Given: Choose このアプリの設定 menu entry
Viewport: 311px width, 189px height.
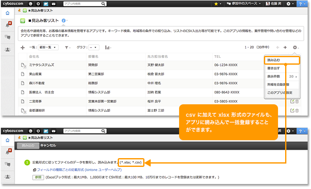Looking at the screenshot, I should (x=280, y=92).
